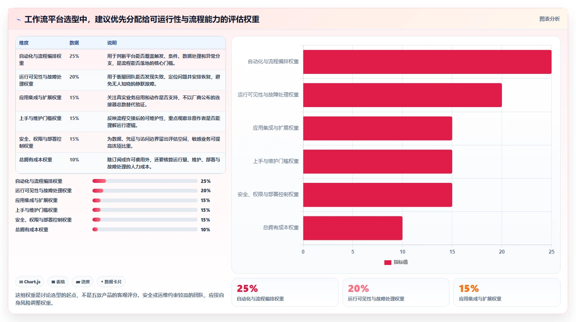The width and height of the screenshot is (576, 322).
Task: Click the 15% table value for 上手与维护门槛权重
Action: [74, 118]
